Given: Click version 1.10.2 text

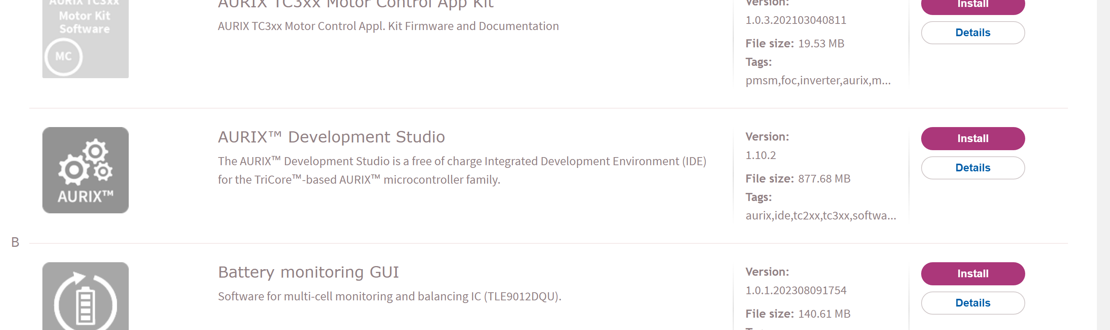Looking at the screenshot, I should tap(760, 155).
